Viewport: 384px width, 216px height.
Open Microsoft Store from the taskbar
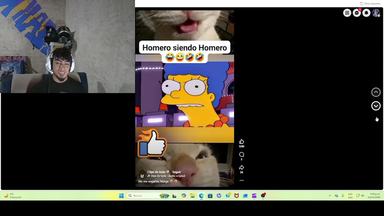click(x=210, y=196)
